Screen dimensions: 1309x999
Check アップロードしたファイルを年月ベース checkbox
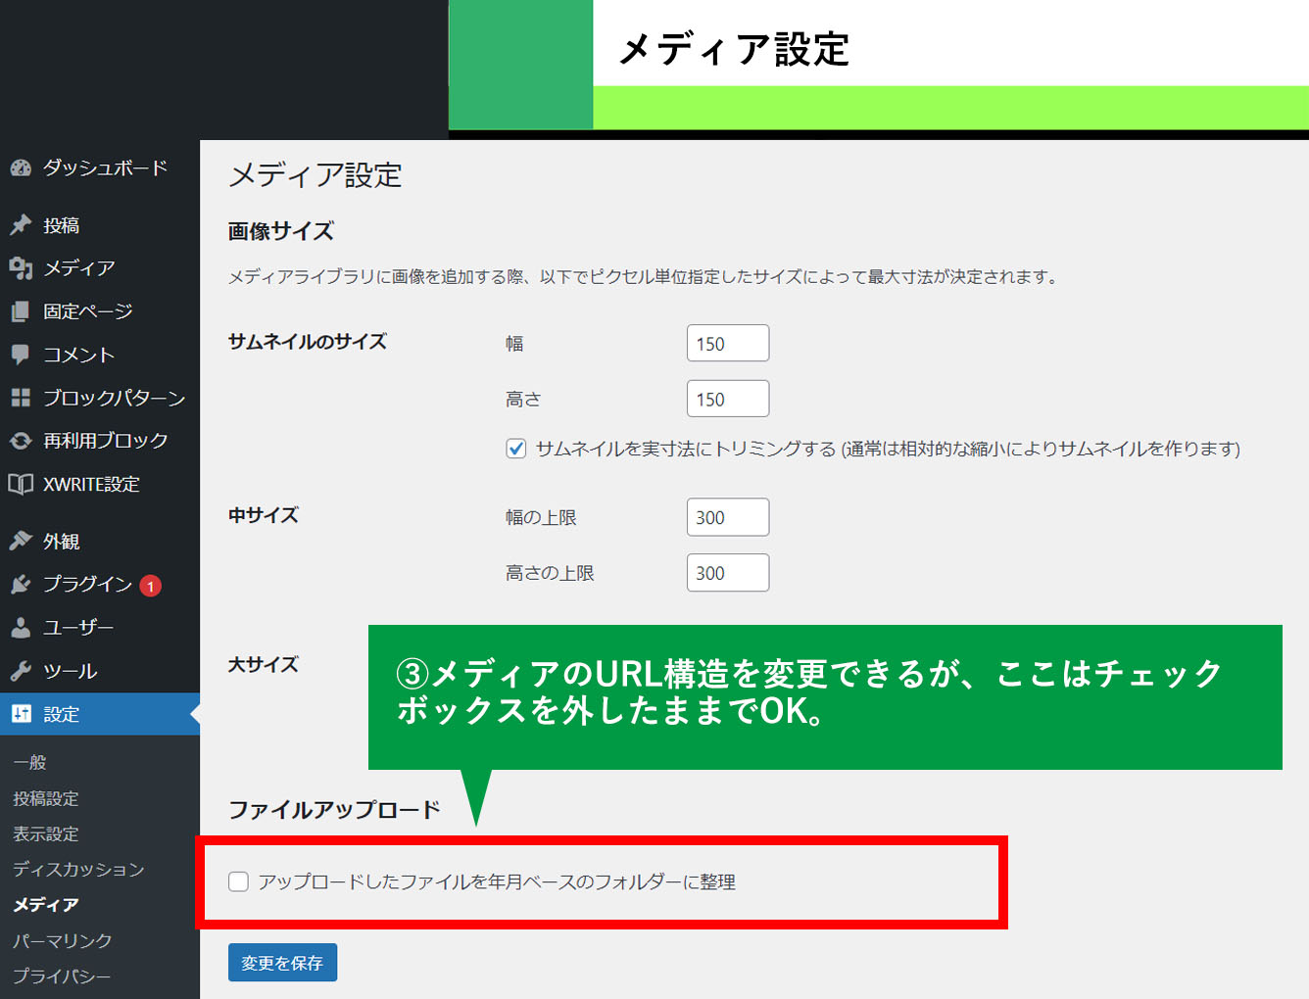(238, 881)
